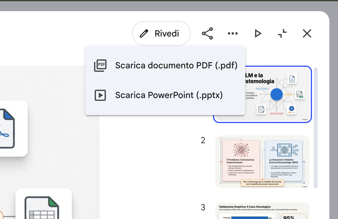
Task: Click the slide list vertical scrollbar
Action: pos(316,127)
